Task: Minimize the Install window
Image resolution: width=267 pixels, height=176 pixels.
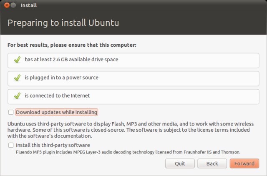Action: point(13,5)
